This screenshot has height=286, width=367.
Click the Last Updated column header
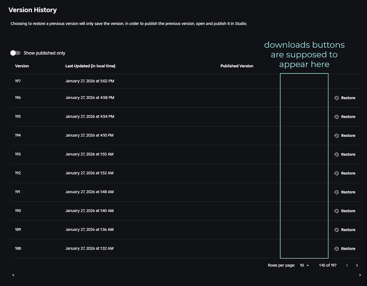coord(90,66)
